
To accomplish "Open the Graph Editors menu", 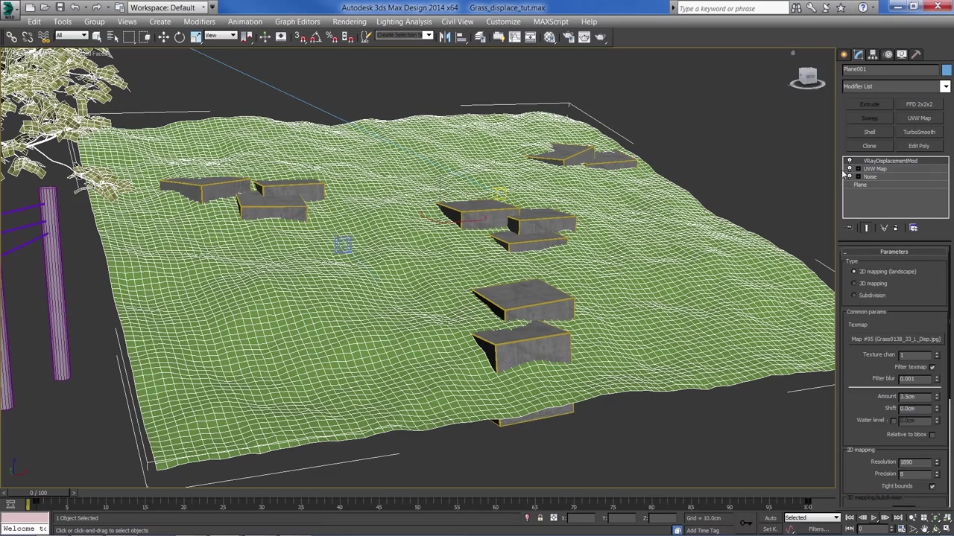I will click(x=297, y=22).
